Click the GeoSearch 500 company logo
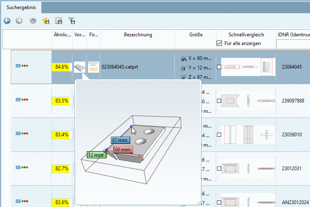The height and width of the screenshot is (207, 310). (93, 67)
